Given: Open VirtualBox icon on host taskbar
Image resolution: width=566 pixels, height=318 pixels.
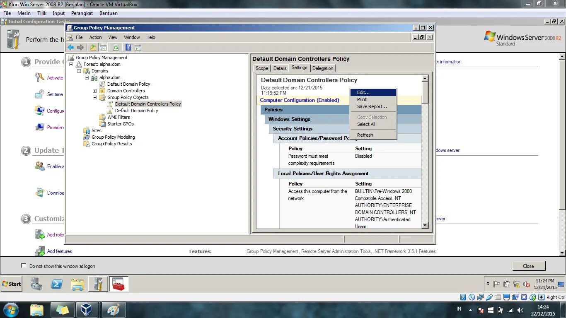Looking at the screenshot, I should click(86, 310).
